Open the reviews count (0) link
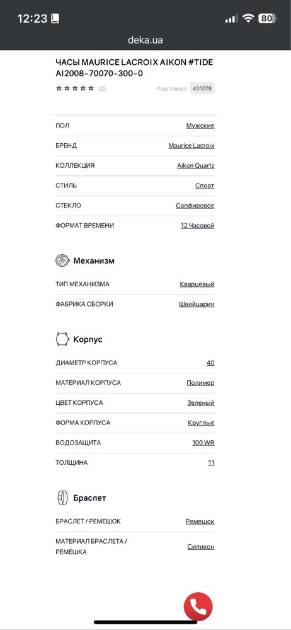This screenshot has height=630, width=291. pyautogui.click(x=102, y=88)
